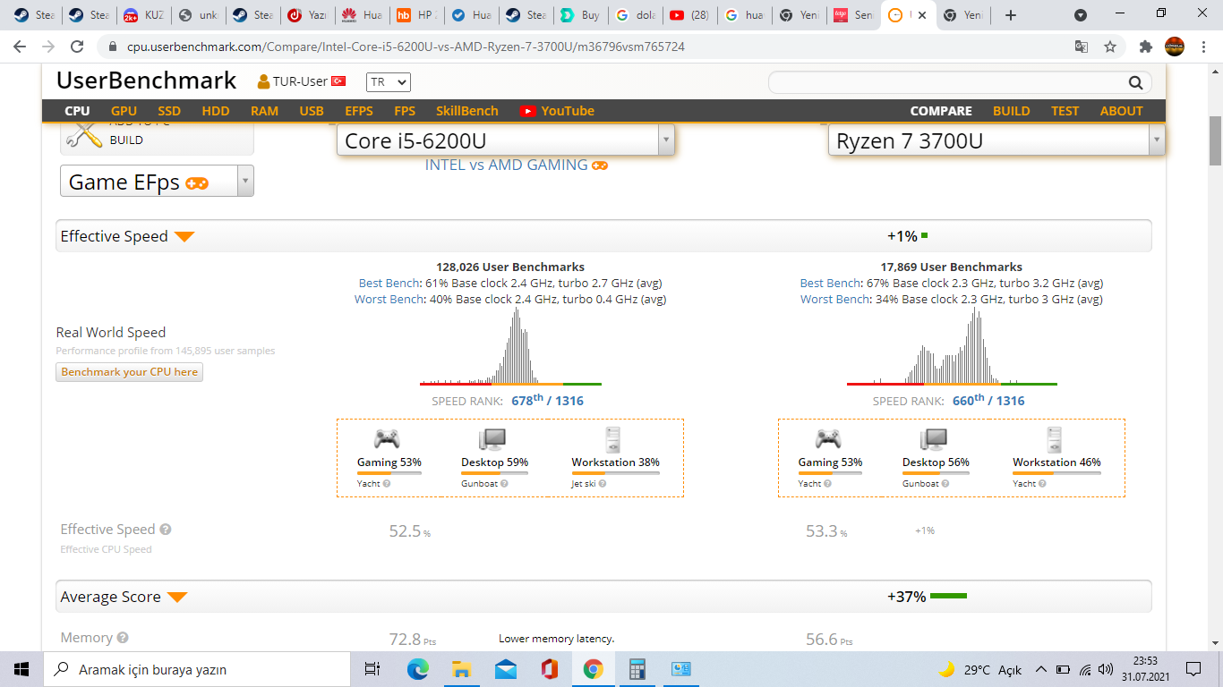
Task: Switch to the HP browser tab
Action: tap(416, 15)
